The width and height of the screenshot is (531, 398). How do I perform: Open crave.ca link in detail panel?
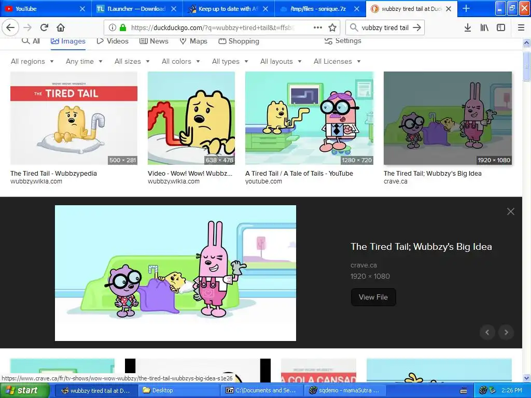[x=364, y=265]
